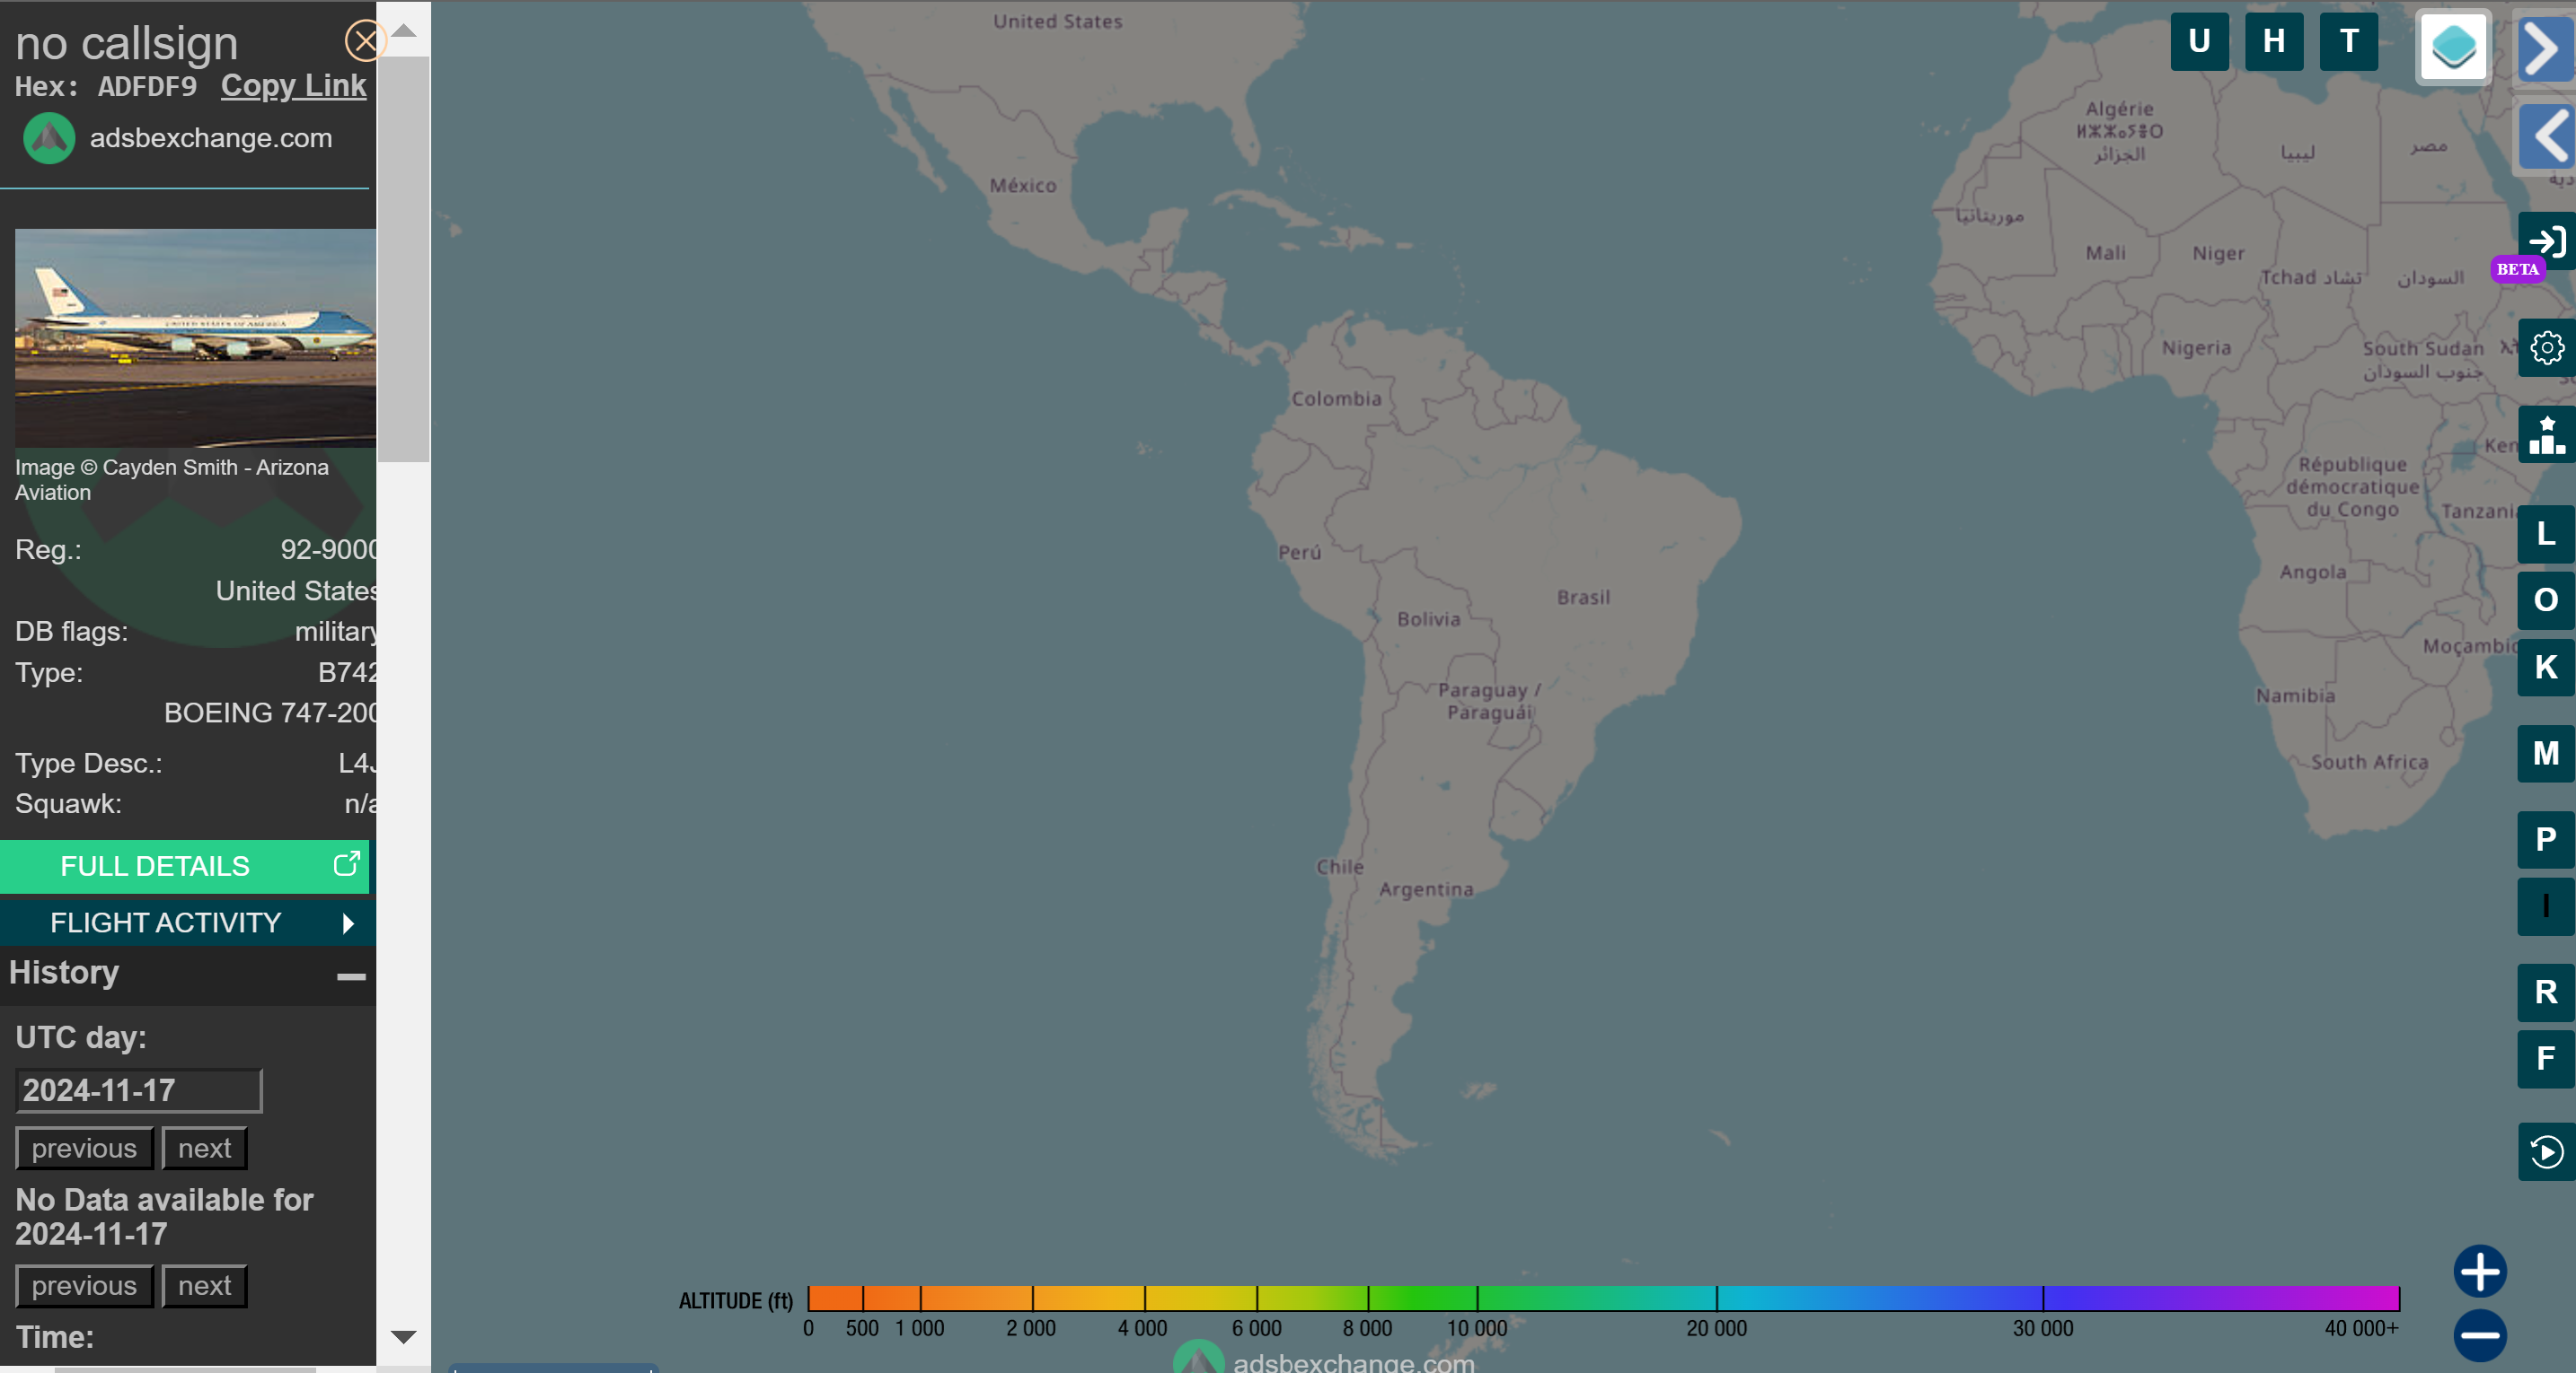Toggle the I map option button
The height and width of the screenshot is (1373, 2576).
click(x=2546, y=905)
